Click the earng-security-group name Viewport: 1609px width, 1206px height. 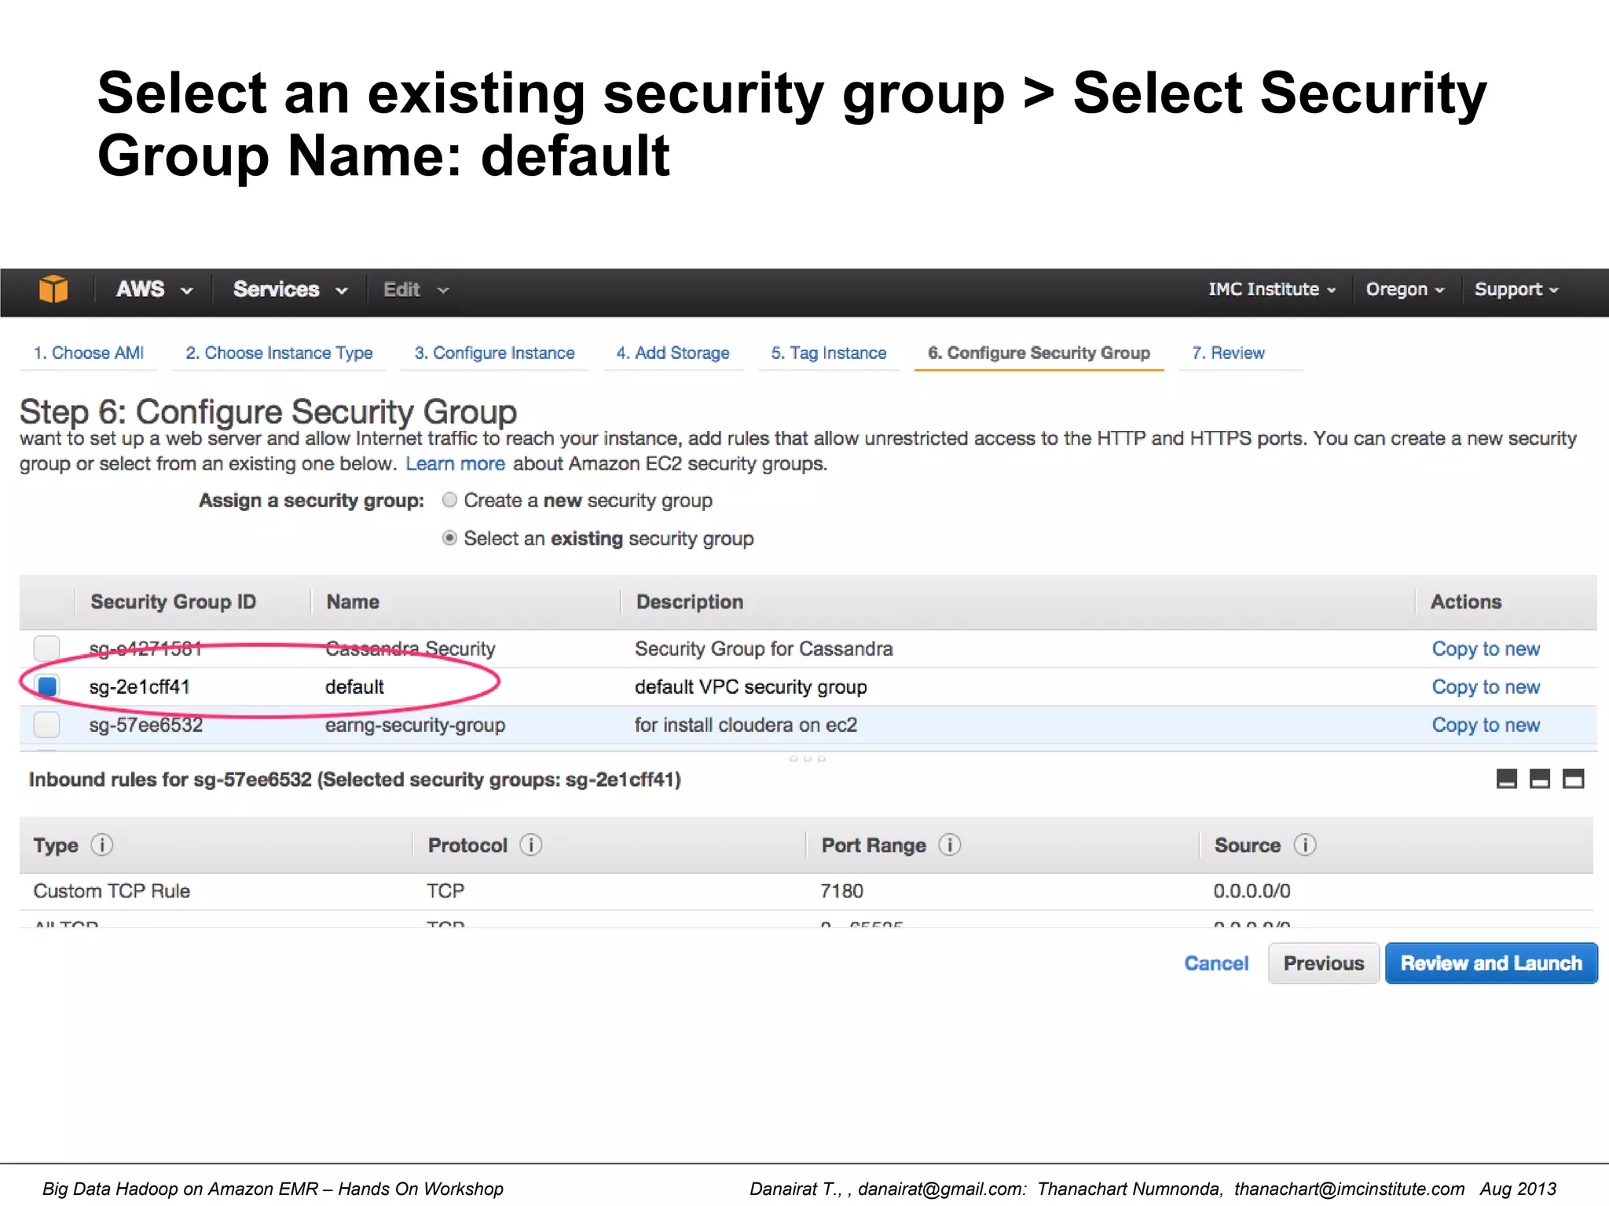tap(415, 725)
